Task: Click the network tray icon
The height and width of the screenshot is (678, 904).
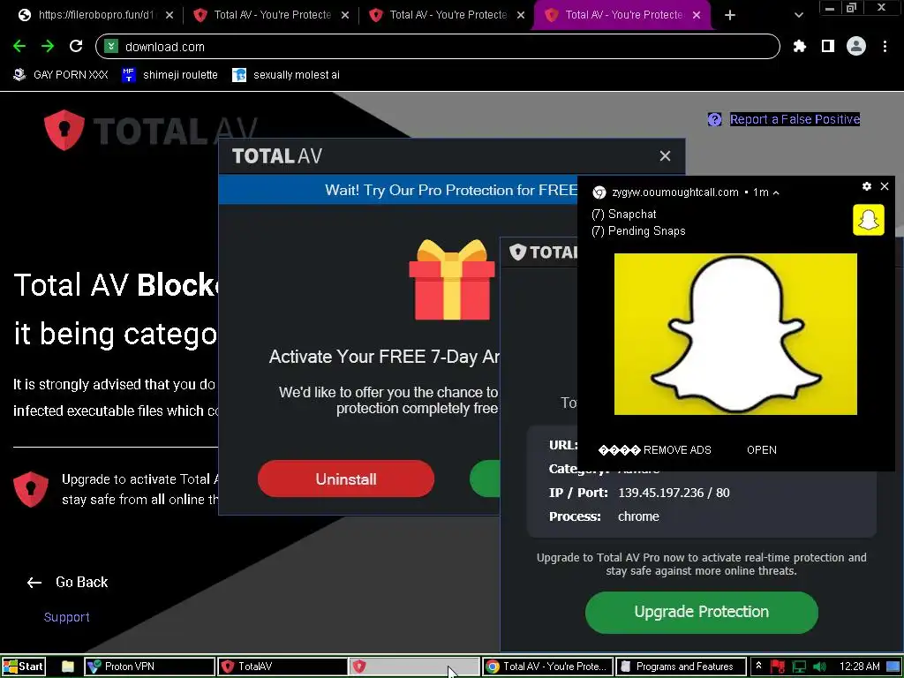Action: 799,667
